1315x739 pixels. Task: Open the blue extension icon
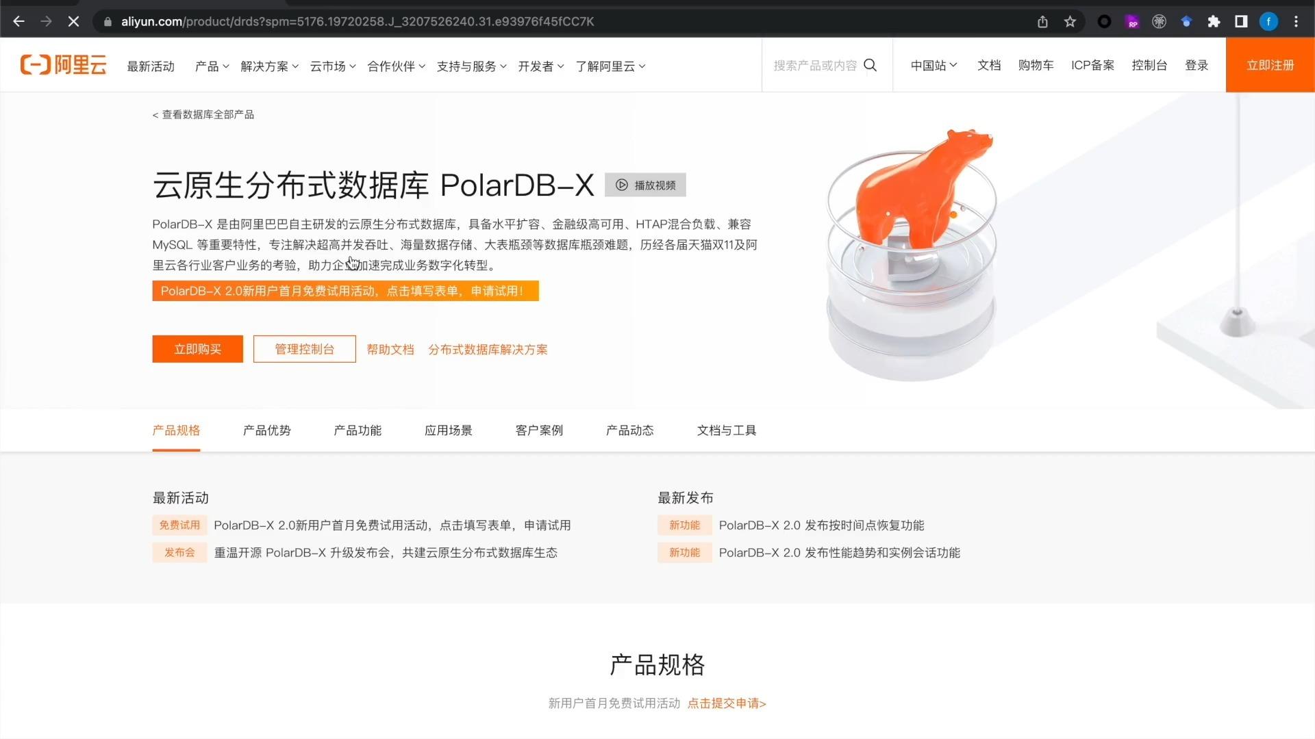[1186, 22]
